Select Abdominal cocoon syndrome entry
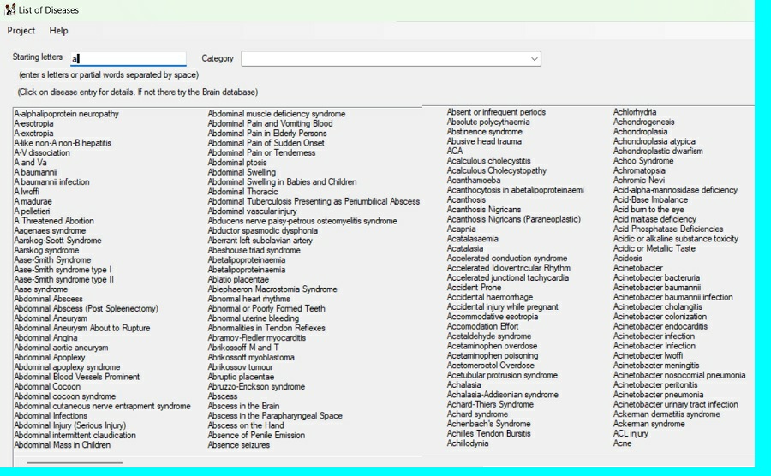Image resolution: width=771 pixels, height=476 pixels. [x=65, y=396]
